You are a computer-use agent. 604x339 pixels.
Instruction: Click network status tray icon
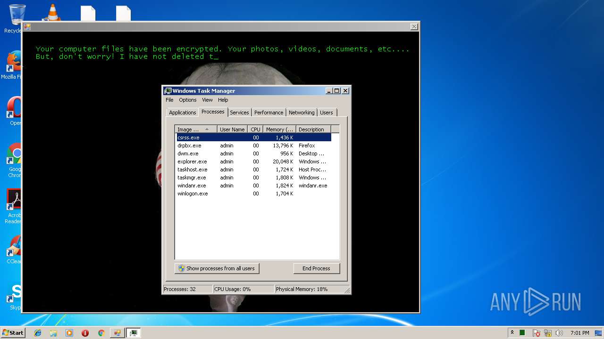(x=548, y=333)
